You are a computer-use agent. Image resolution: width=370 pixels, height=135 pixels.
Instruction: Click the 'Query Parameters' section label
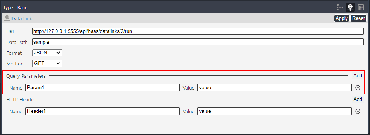pos(26,76)
